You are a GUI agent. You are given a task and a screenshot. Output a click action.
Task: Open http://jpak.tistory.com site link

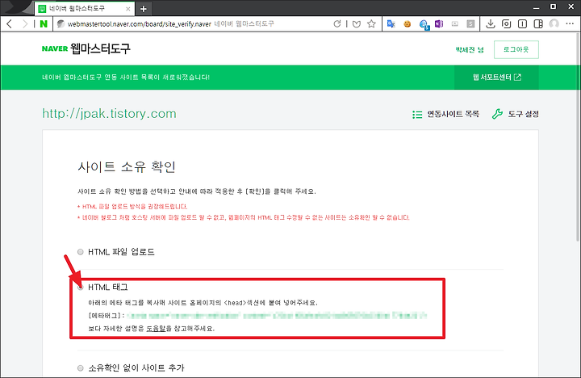tap(109, 114)
